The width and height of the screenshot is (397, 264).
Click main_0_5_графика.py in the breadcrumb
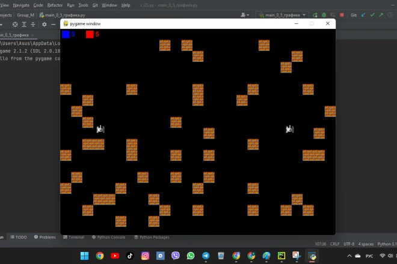[x=63, y=15]
